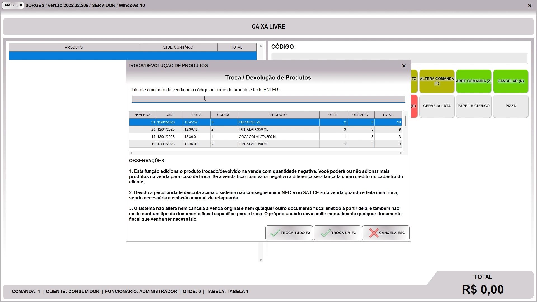The image size is (537, 302).
Task: Close the Troca/Devolução dialog
Action: pos(404,66)
